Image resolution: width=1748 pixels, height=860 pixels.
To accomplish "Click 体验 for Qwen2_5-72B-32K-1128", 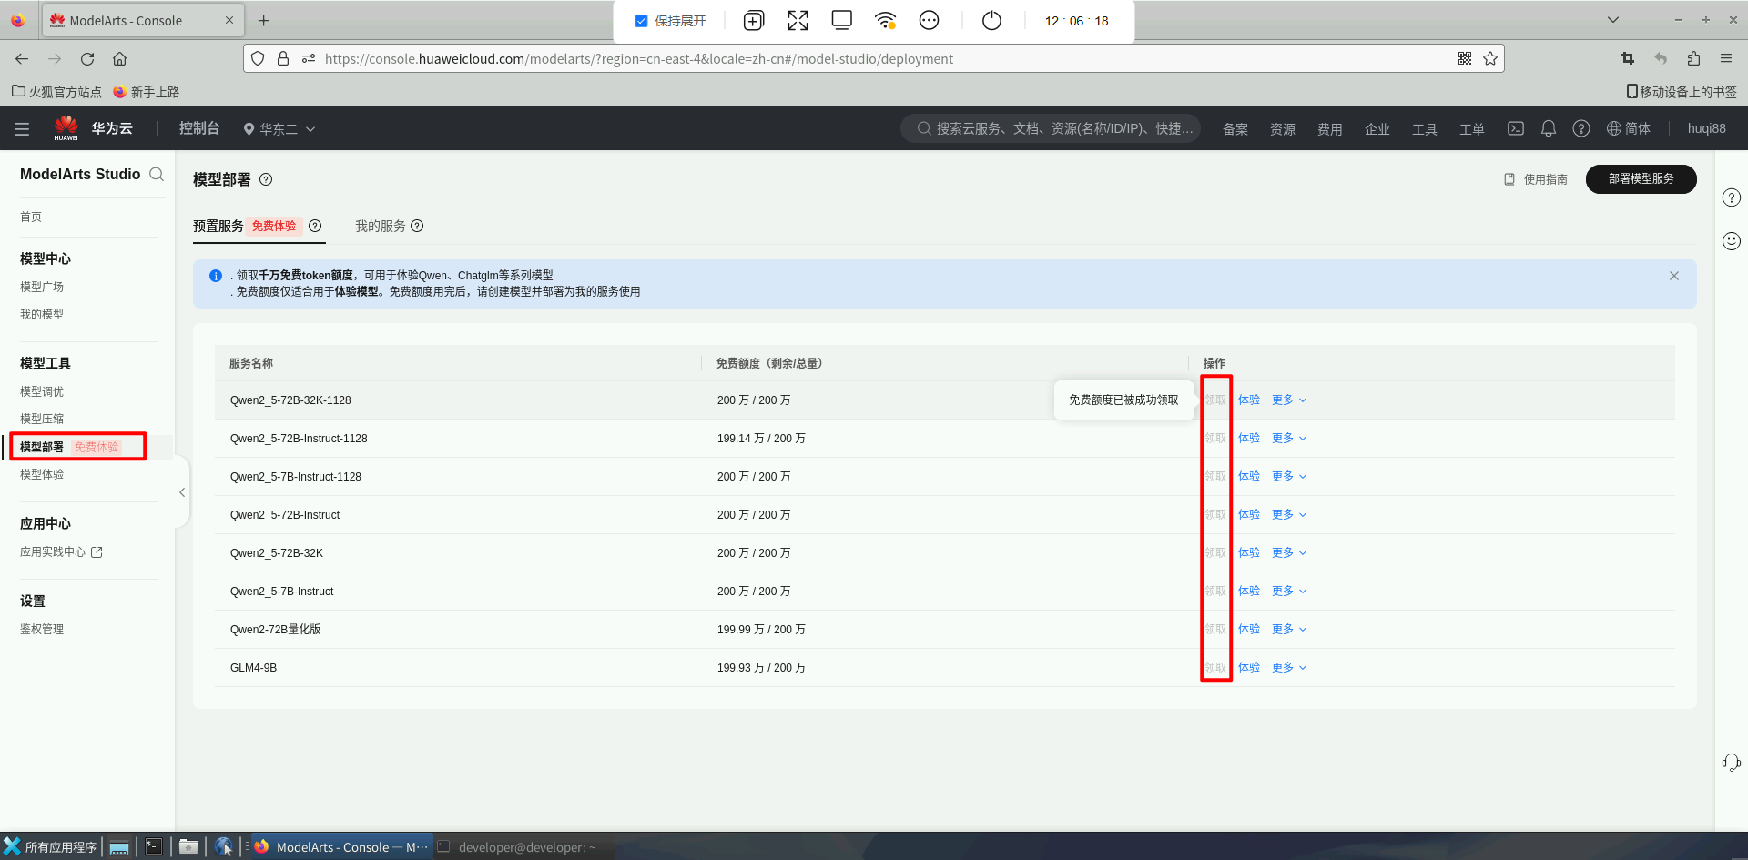I will coord(1249,400).
